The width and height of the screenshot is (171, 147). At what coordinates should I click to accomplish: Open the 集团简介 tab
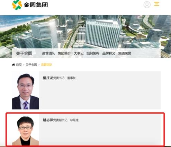point(64,53)
